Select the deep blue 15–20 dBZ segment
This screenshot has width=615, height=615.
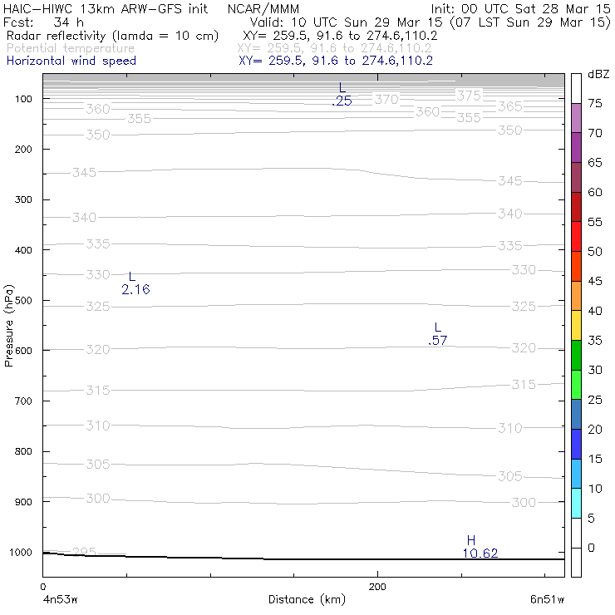(x=576, y=444)
